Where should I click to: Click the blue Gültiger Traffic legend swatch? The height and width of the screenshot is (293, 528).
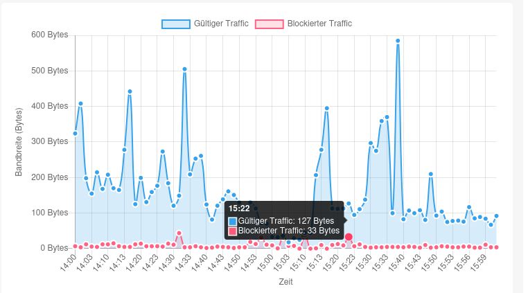click(175, 24)
